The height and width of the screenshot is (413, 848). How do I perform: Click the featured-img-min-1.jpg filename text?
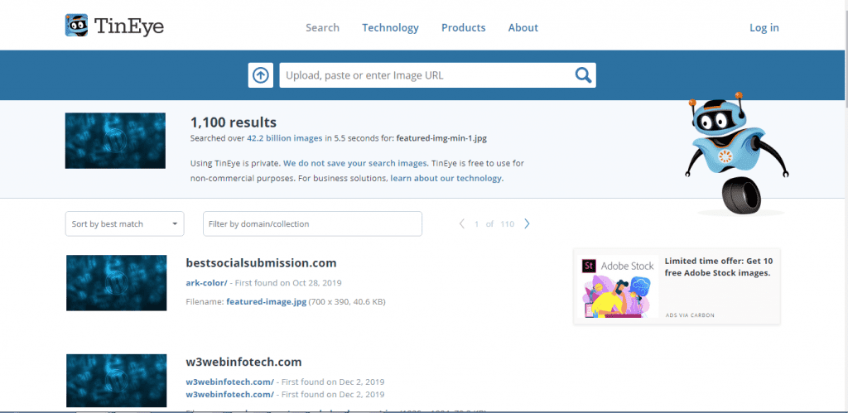click(441, 138)
